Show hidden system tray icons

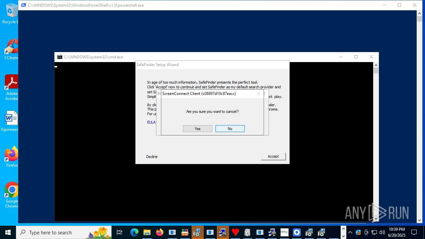pos(350,232)
